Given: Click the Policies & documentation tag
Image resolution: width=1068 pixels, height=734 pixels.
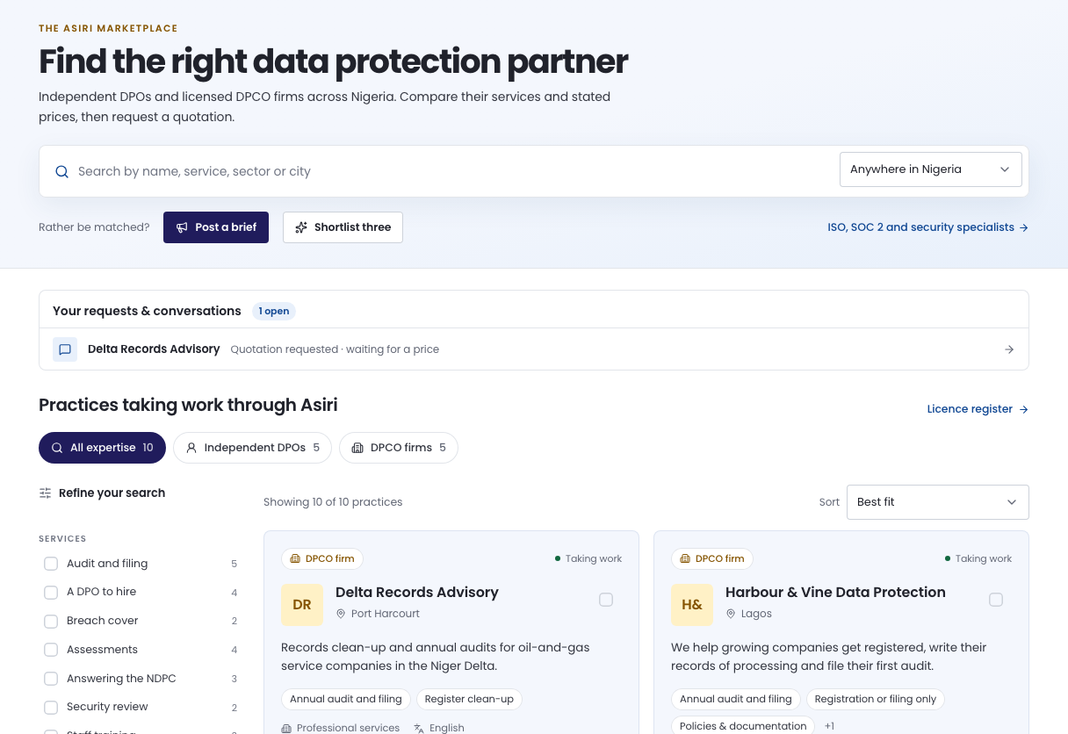Looking at the screenshot, I should [743, 726].
